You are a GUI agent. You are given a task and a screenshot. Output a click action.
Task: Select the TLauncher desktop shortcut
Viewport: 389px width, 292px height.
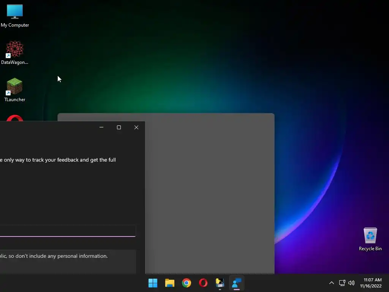15,90
